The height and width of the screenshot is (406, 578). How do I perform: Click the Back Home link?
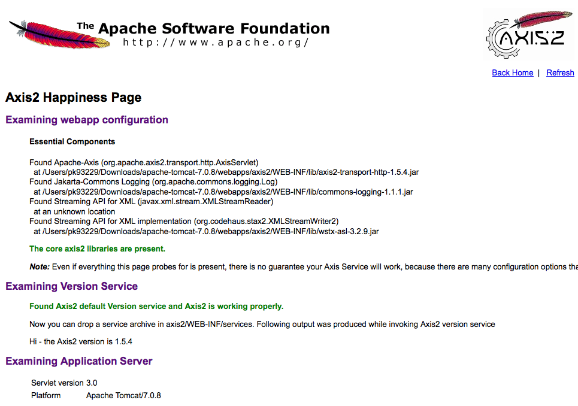[512, 72]
